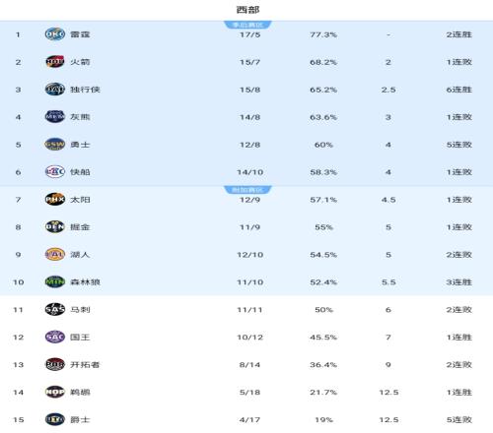Open the Timberwolves MIN logo icon
The image size is (493, 433).
(55, 282)
